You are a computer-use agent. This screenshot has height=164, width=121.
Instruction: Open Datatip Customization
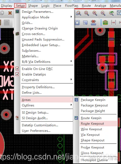click(40, 125)
